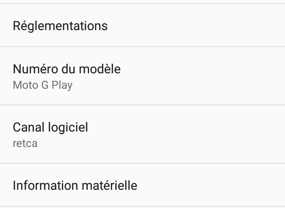Click the retca channel value
The width and height of the screenshot is (285, 208).
pos(25,143)
